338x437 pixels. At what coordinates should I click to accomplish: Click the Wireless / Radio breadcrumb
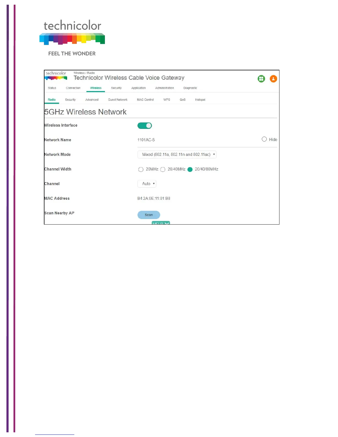coord(84,73)
